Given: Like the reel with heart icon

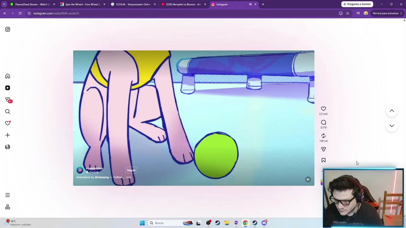Looking at the screenshot, I should [x=324, y=109].
